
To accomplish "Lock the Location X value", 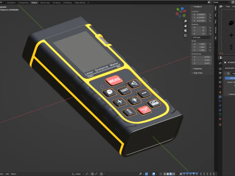I will (210, 15).
